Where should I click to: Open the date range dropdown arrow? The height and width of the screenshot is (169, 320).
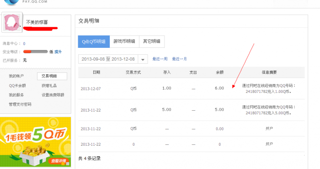(143, 59)
